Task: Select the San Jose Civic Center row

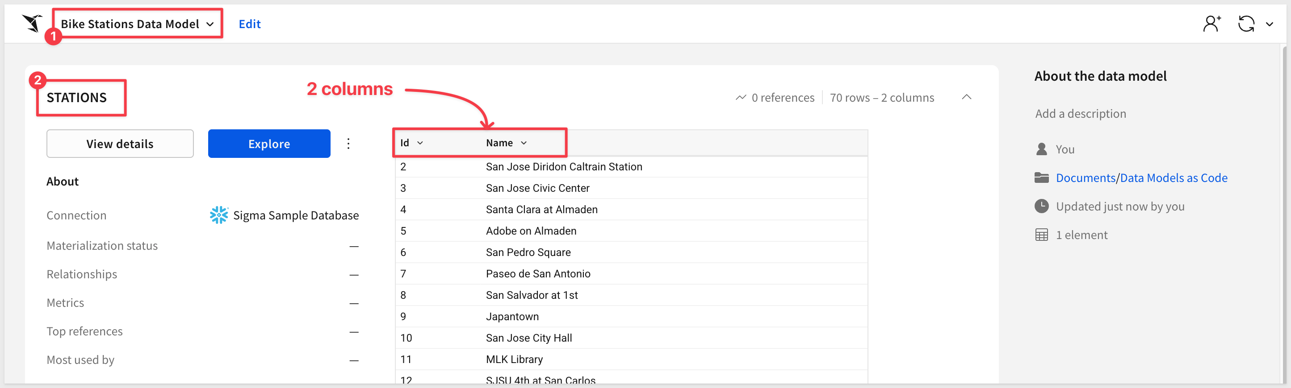Action: [x=537, y=188]
